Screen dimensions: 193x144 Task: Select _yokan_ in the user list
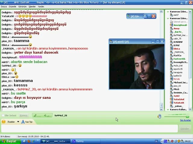coord(178,106)
